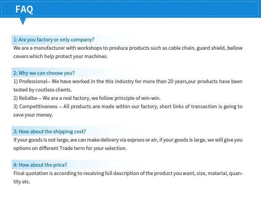This screenshot has width=261, height=197.
Task: Expand the shipping cost question
Action: click(x=49, y=132)
